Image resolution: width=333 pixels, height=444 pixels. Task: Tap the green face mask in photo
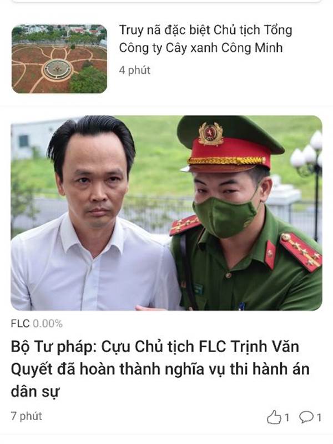(225, 216)
